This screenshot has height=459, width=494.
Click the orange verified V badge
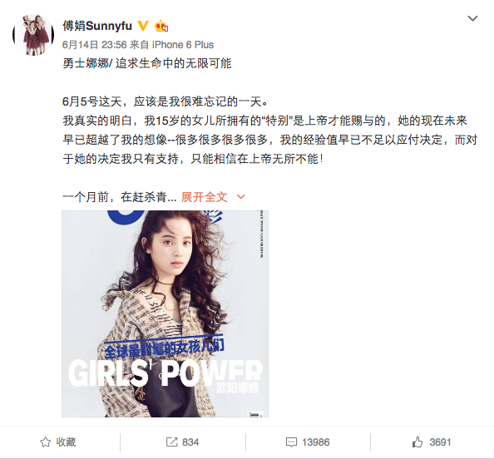click(x=143, y=26)
